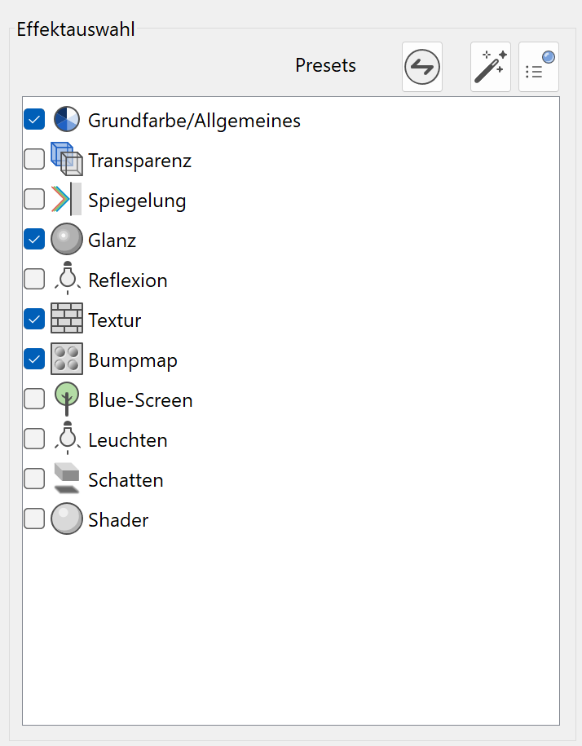Screen dimensions: 582x746
Task: Open the preset list button with blue sphere
Action: pyautogui.click(x=539, y=67)
